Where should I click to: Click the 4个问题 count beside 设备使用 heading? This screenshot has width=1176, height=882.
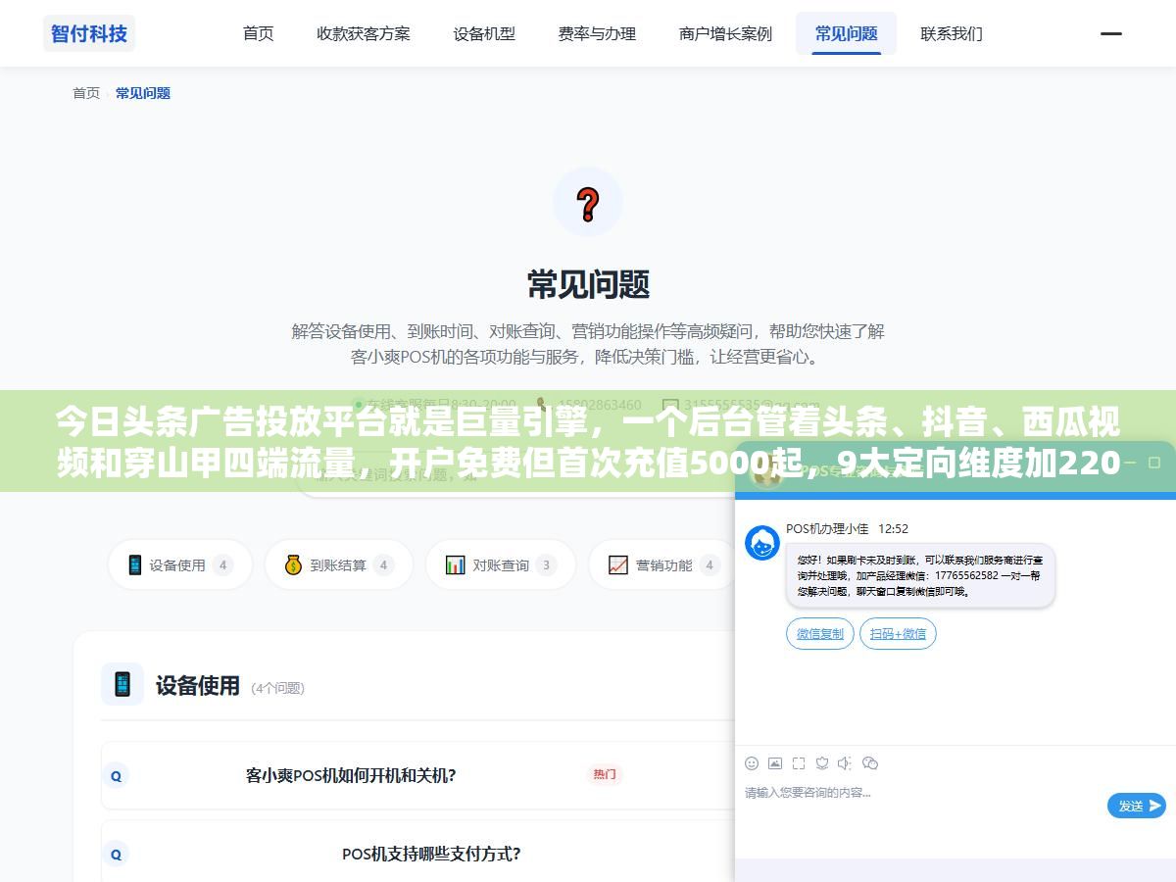[278, 688]
